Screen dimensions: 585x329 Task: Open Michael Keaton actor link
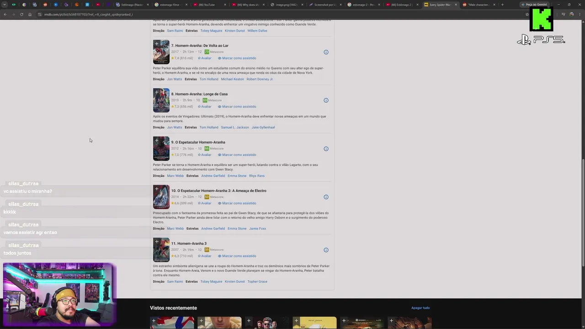point(232,80)
